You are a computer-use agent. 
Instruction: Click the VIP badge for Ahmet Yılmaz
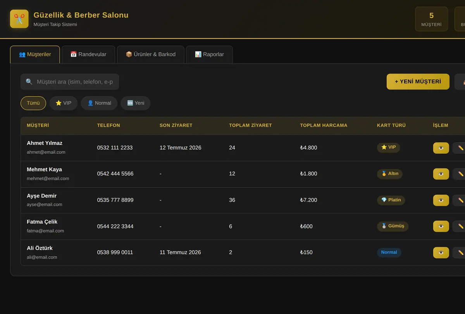pyautogui.click(x=388, y=148)
